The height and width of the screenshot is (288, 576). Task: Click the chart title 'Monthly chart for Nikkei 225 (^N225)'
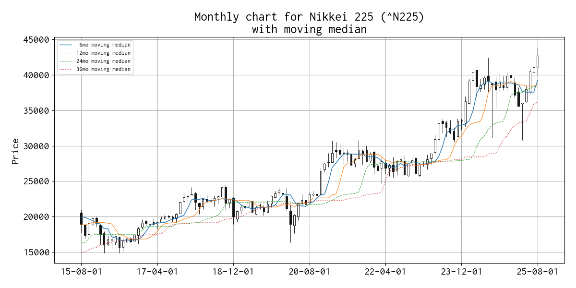[310, 17]
